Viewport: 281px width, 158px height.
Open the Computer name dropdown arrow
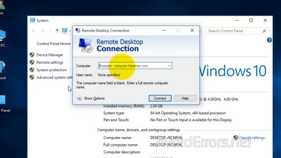point(169,66)
